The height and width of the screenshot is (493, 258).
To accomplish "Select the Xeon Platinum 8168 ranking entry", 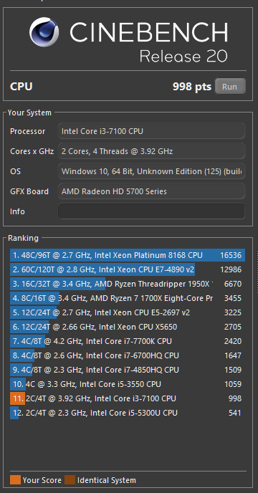I will point(128,255).
